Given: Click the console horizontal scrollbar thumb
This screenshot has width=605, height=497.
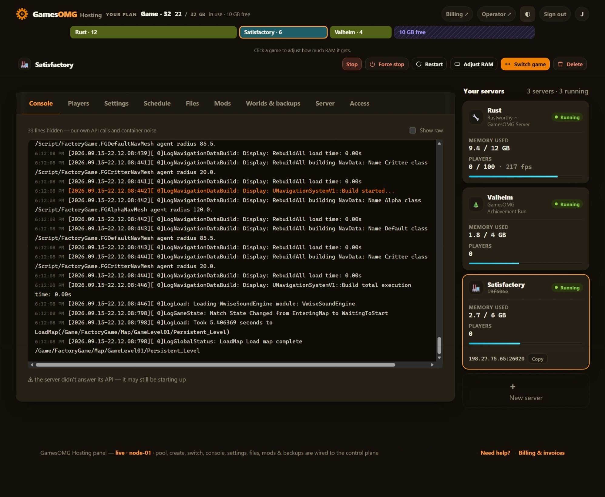Looking at the screenshot, I should [x=215, y=365].
